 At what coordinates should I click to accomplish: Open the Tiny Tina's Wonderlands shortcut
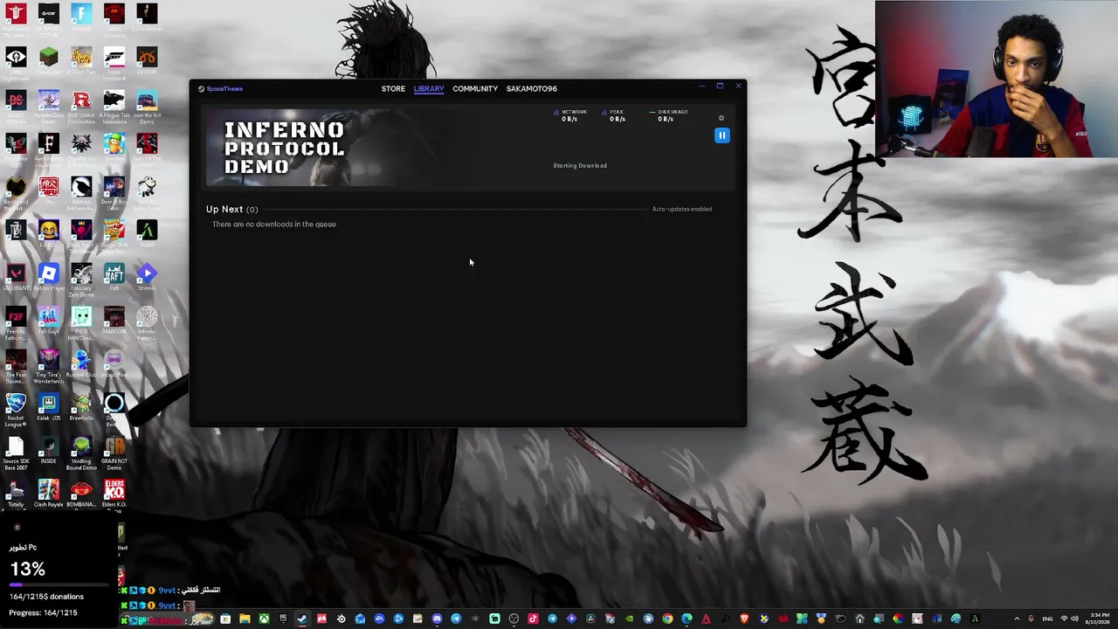pos(49,367)
